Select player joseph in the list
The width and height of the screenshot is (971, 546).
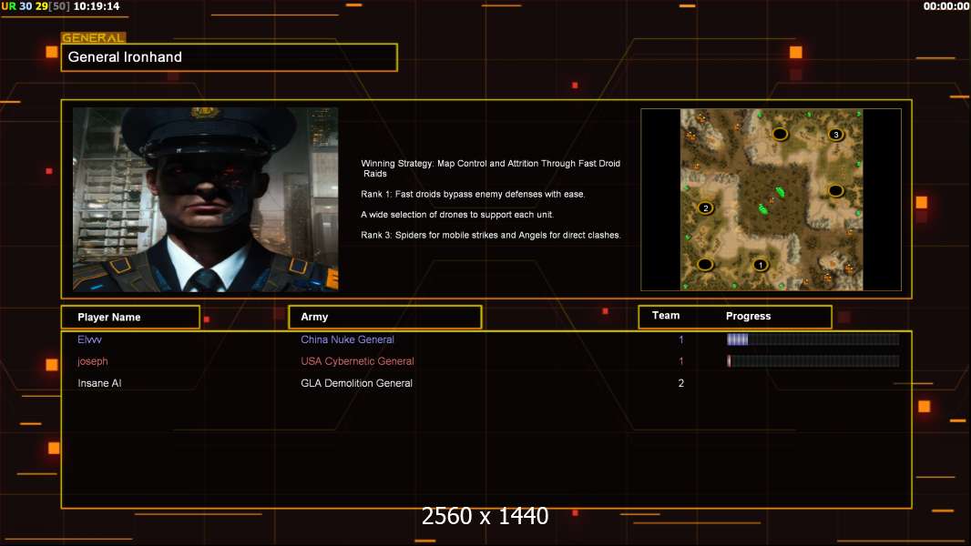tap(93, 361)
